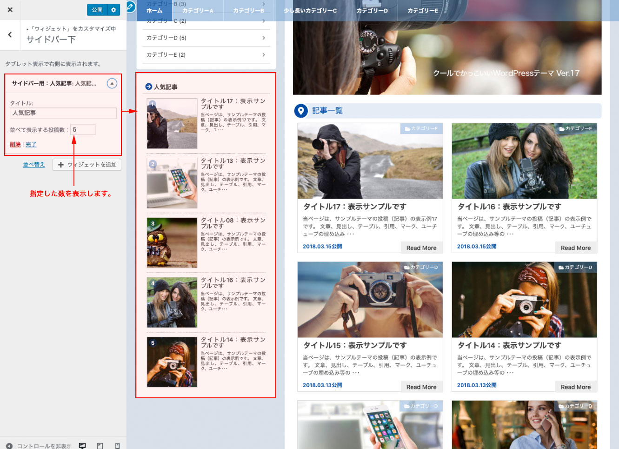619x449 pixels.
Task: Click the map pin icon beside 記事一覧
Action: pos(301,111)
